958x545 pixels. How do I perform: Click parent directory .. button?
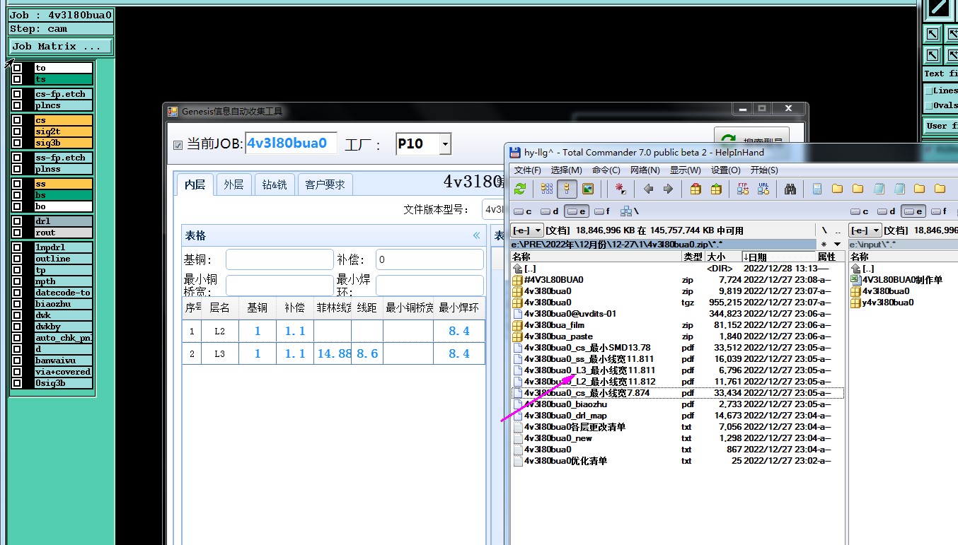[838, 230]
